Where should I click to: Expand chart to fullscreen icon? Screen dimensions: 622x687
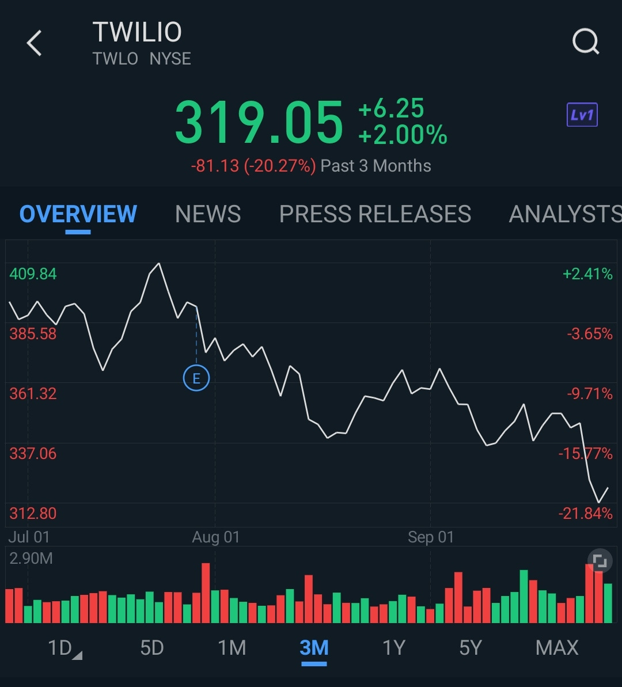click(x=600, y=561)
